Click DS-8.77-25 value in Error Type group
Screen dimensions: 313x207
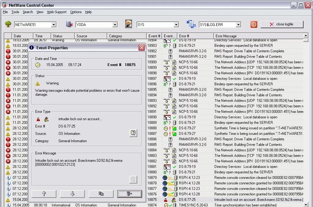(x=67, y=126)
